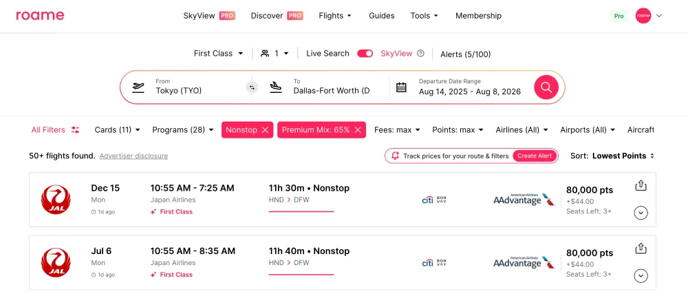
Task: Expand the Dec 15 flight details
Action: click(641, 213)
